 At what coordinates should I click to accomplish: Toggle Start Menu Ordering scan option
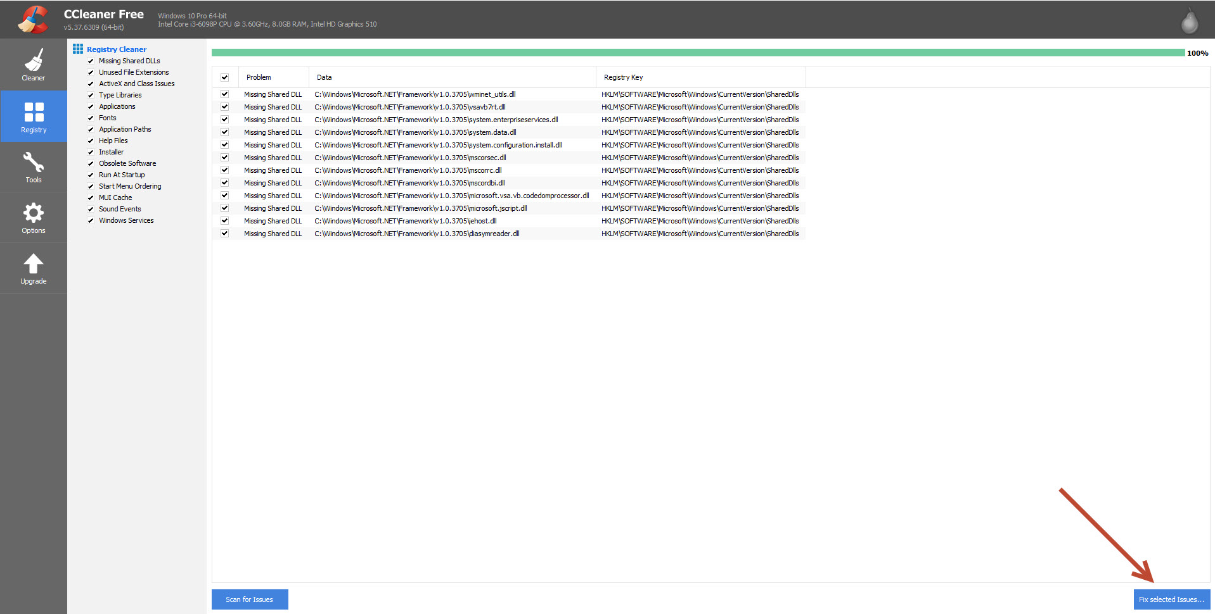[91, 186]
